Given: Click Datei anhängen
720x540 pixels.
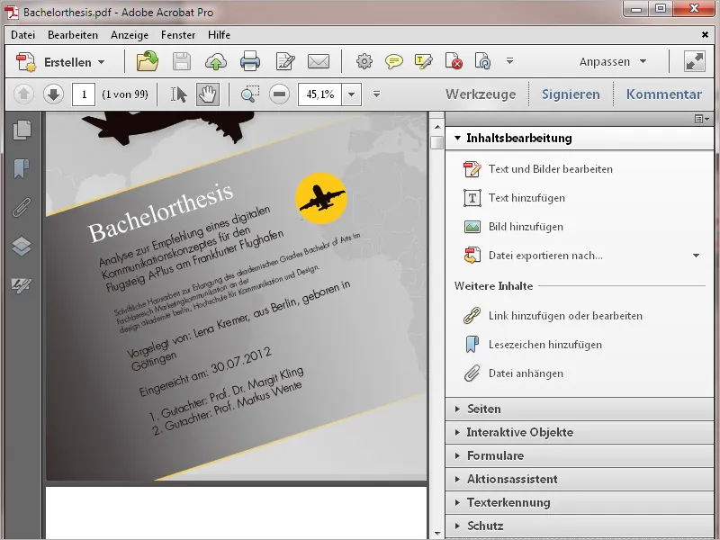Looking at the screenshot, I should click(x=513, y=373).
